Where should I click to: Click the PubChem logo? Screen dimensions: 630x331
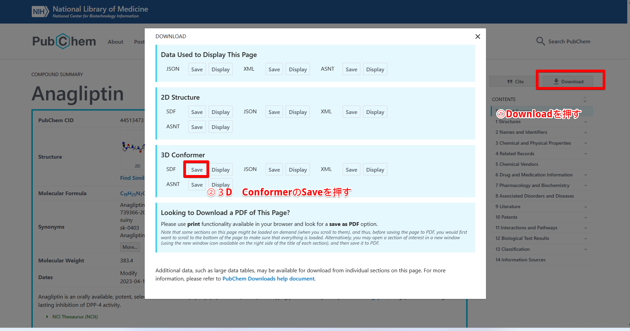pyautogui.click(x=64, y=41)
